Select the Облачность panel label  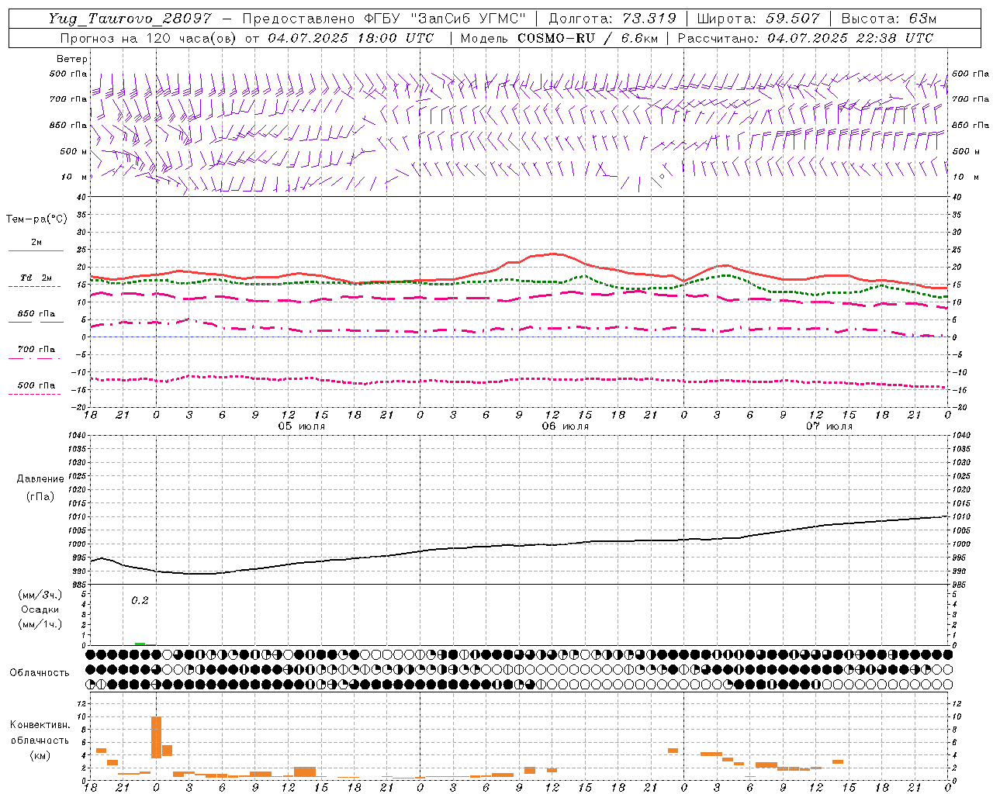(x=40, y=672)
